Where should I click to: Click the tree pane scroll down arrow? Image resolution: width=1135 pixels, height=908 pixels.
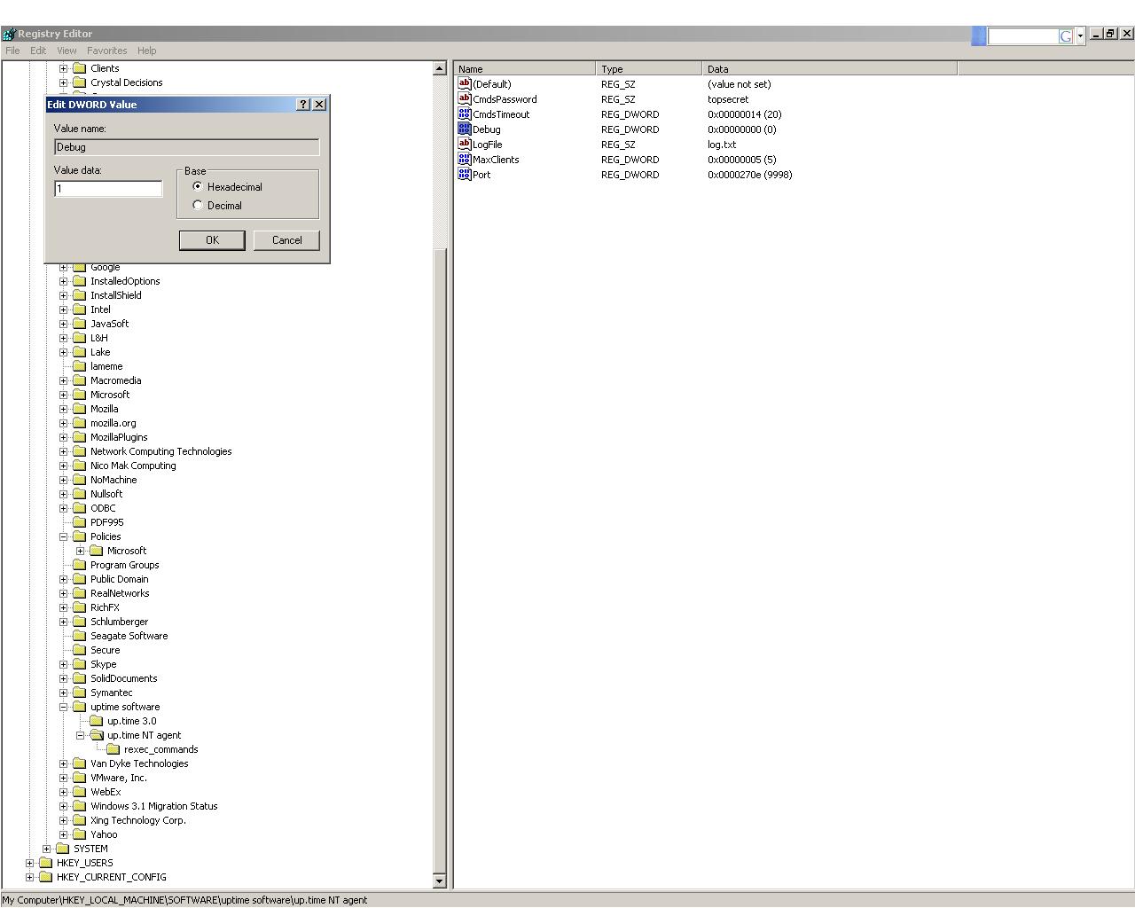pyautogui.click(x=439, y=881)
